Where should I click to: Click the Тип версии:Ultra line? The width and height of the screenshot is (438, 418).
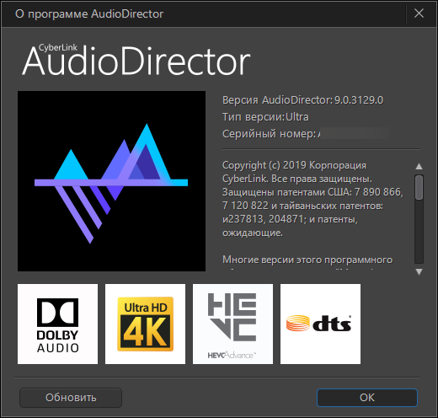pos(265,117)
